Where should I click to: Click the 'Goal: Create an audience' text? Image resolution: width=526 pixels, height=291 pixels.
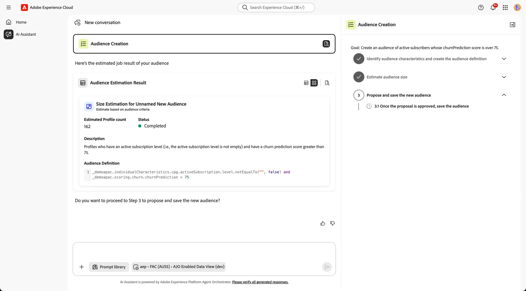click(425, 48)
